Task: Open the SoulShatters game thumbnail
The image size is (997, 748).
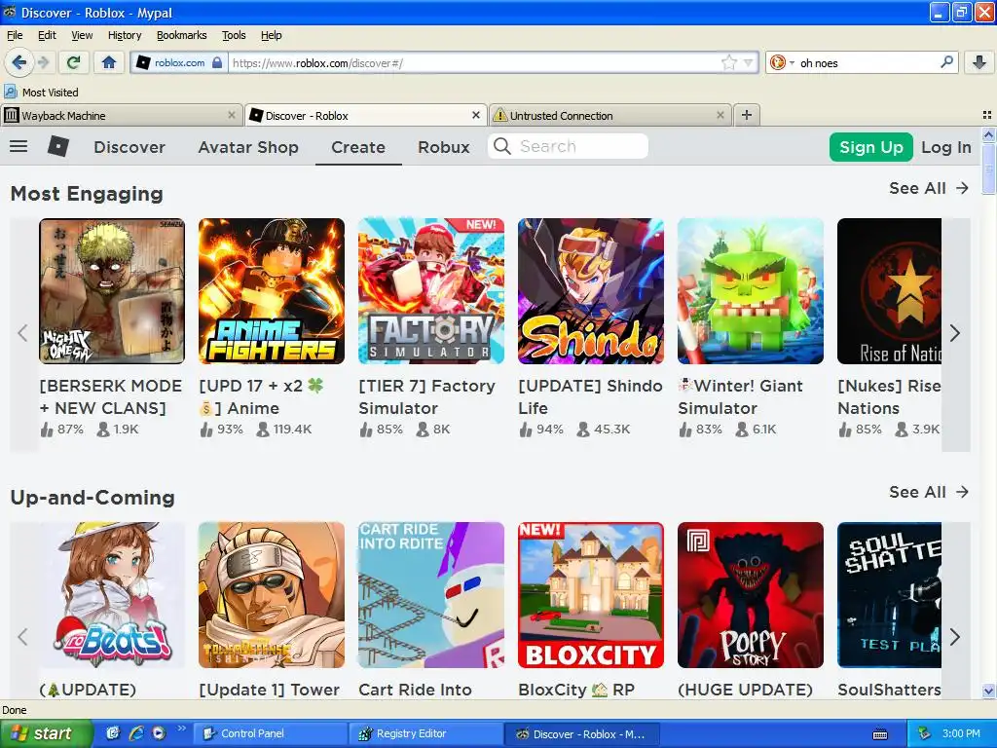Action: [x=890, y=595]
